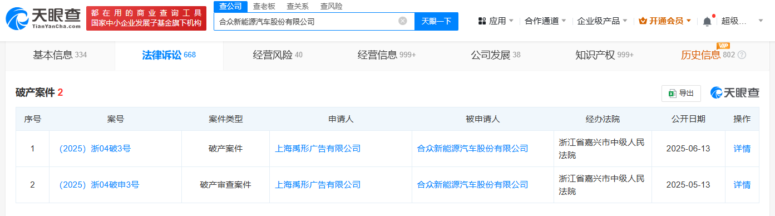Click the Excel icon on 导出 button
This screenshot has height=216, width=775.
pos(672,94)
